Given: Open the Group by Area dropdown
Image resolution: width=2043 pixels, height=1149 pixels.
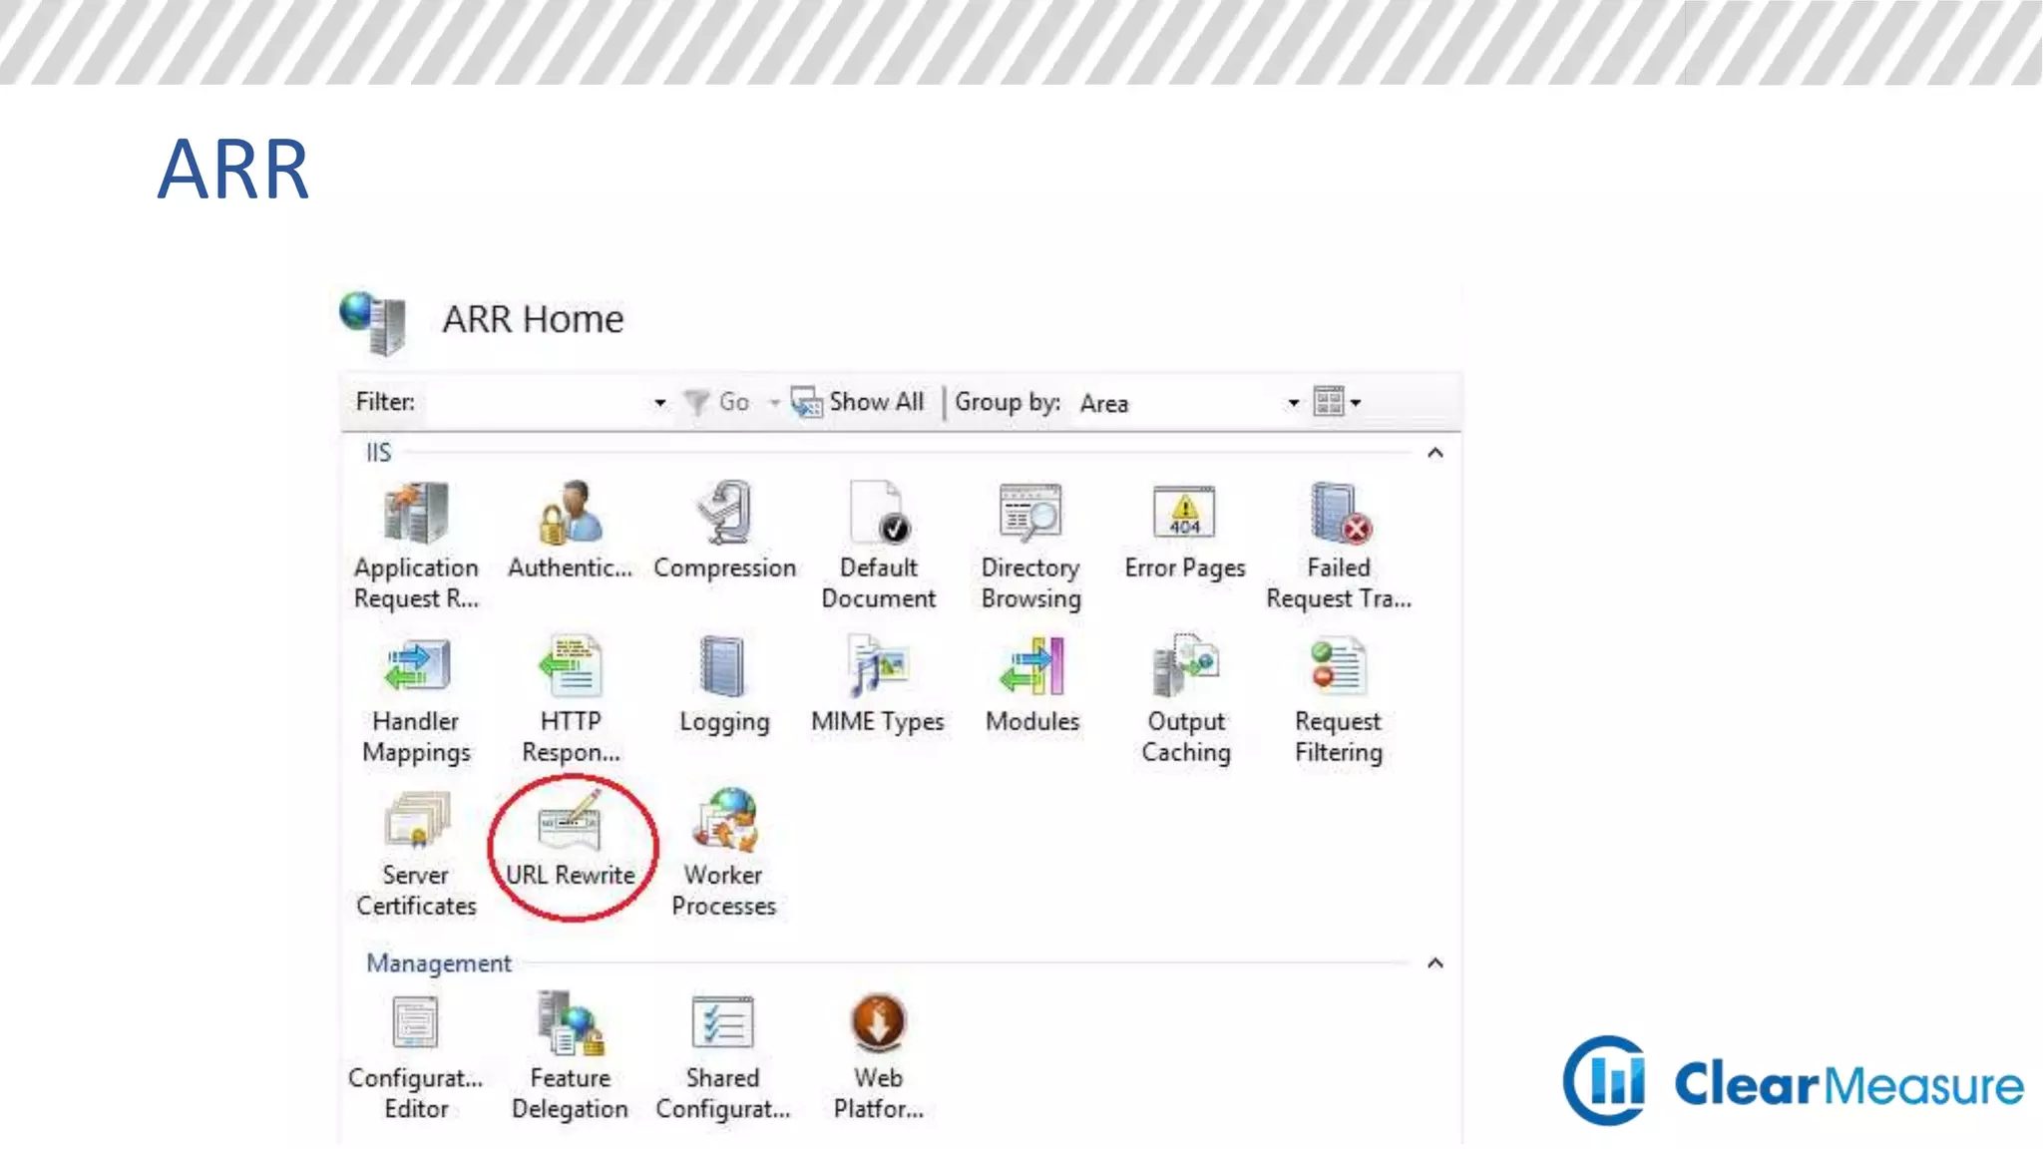Looking at the screenshot, I should pyautogui.click(x=1293, y=403).
